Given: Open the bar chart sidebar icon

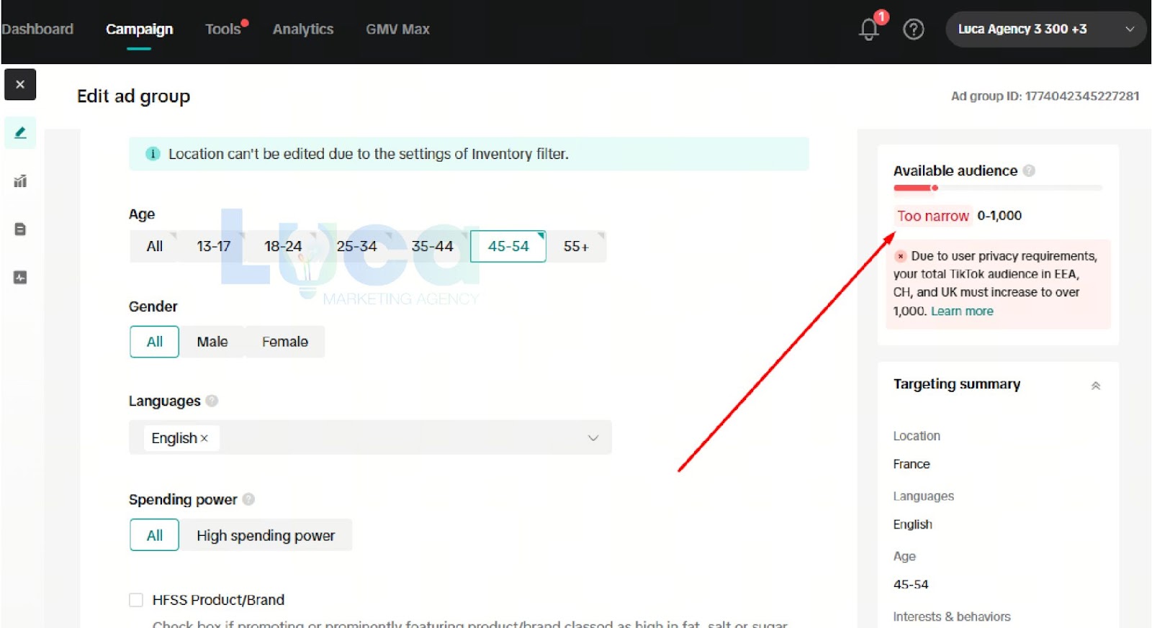Looking at the screenshot, I should click(x=20, y=181).
